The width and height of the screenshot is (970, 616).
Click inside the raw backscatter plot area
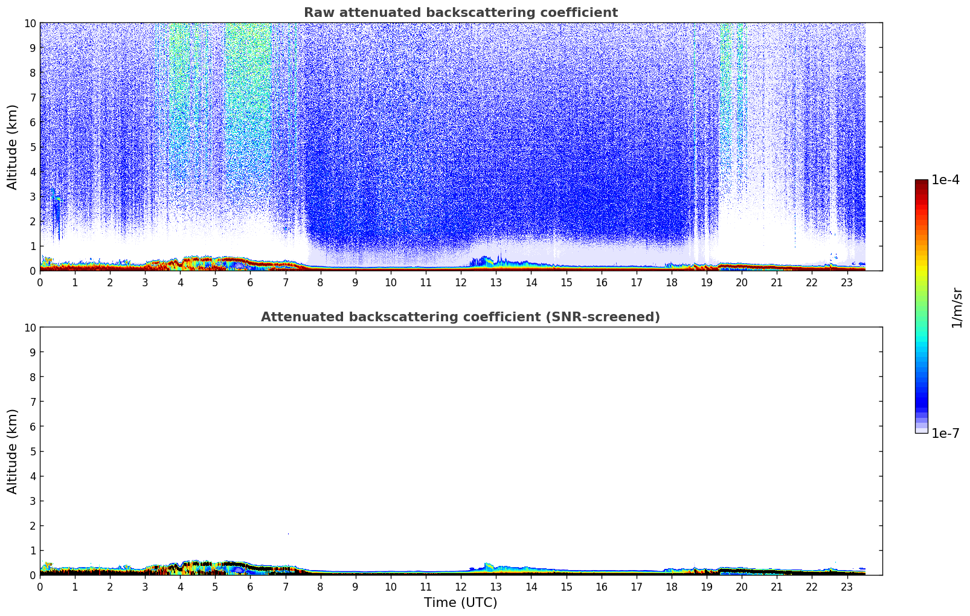pyautogui.click(x=461, y=147)
